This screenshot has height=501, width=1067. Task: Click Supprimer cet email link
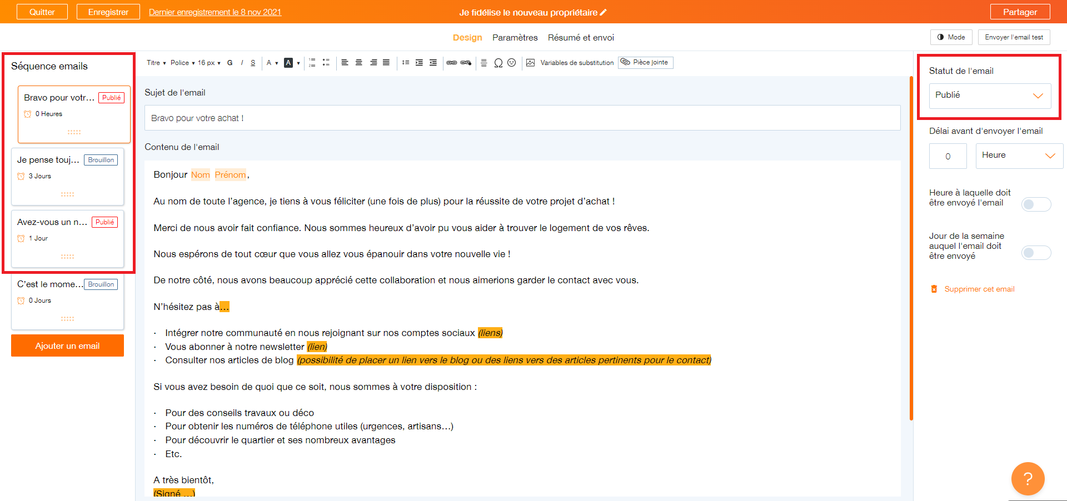(x=973, y=289)
